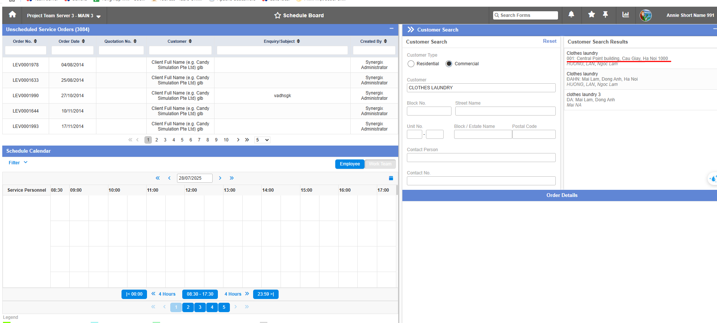The width and height of the screenshot is (717, 323).
Task: Open orders page 5
Action: pyautogui.click(x=182, y=140)
